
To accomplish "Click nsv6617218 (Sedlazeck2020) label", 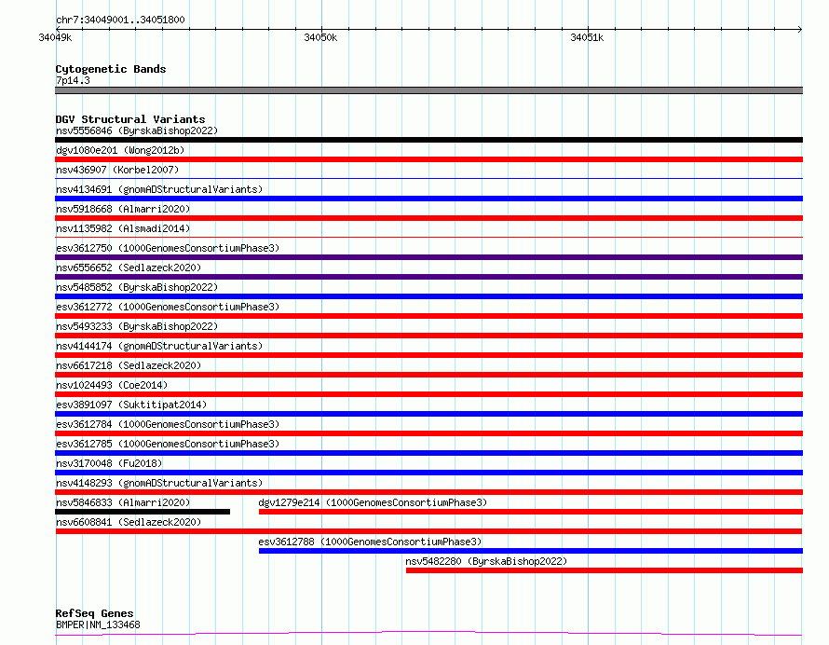I will [129, 365].
